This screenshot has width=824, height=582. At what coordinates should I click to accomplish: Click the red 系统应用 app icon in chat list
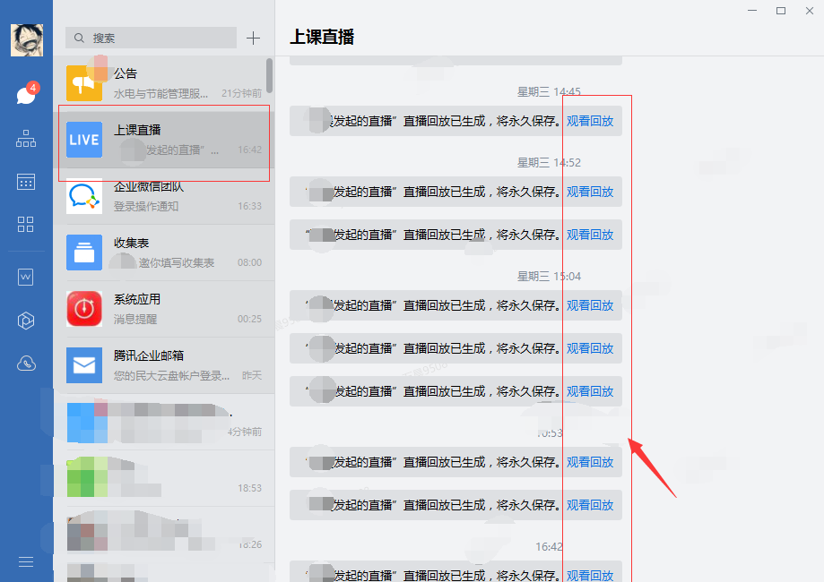pyautogui.click(x=83, y=308)
